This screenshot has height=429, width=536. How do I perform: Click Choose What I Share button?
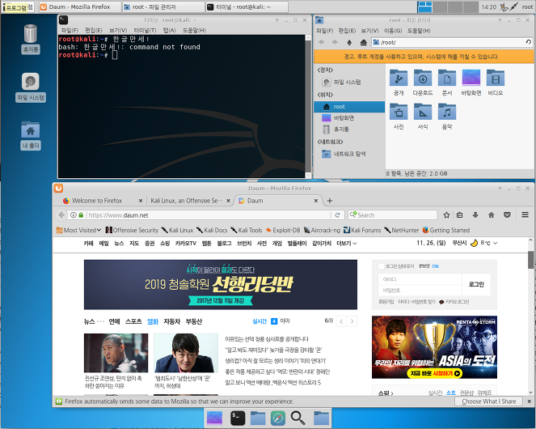[x=489, y=401]
